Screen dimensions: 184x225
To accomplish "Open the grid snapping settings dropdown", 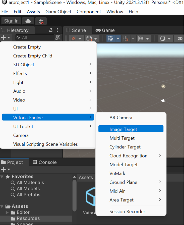I will 133,38.
